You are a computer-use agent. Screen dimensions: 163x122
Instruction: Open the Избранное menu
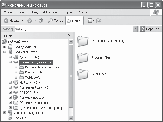coord(50,12)
